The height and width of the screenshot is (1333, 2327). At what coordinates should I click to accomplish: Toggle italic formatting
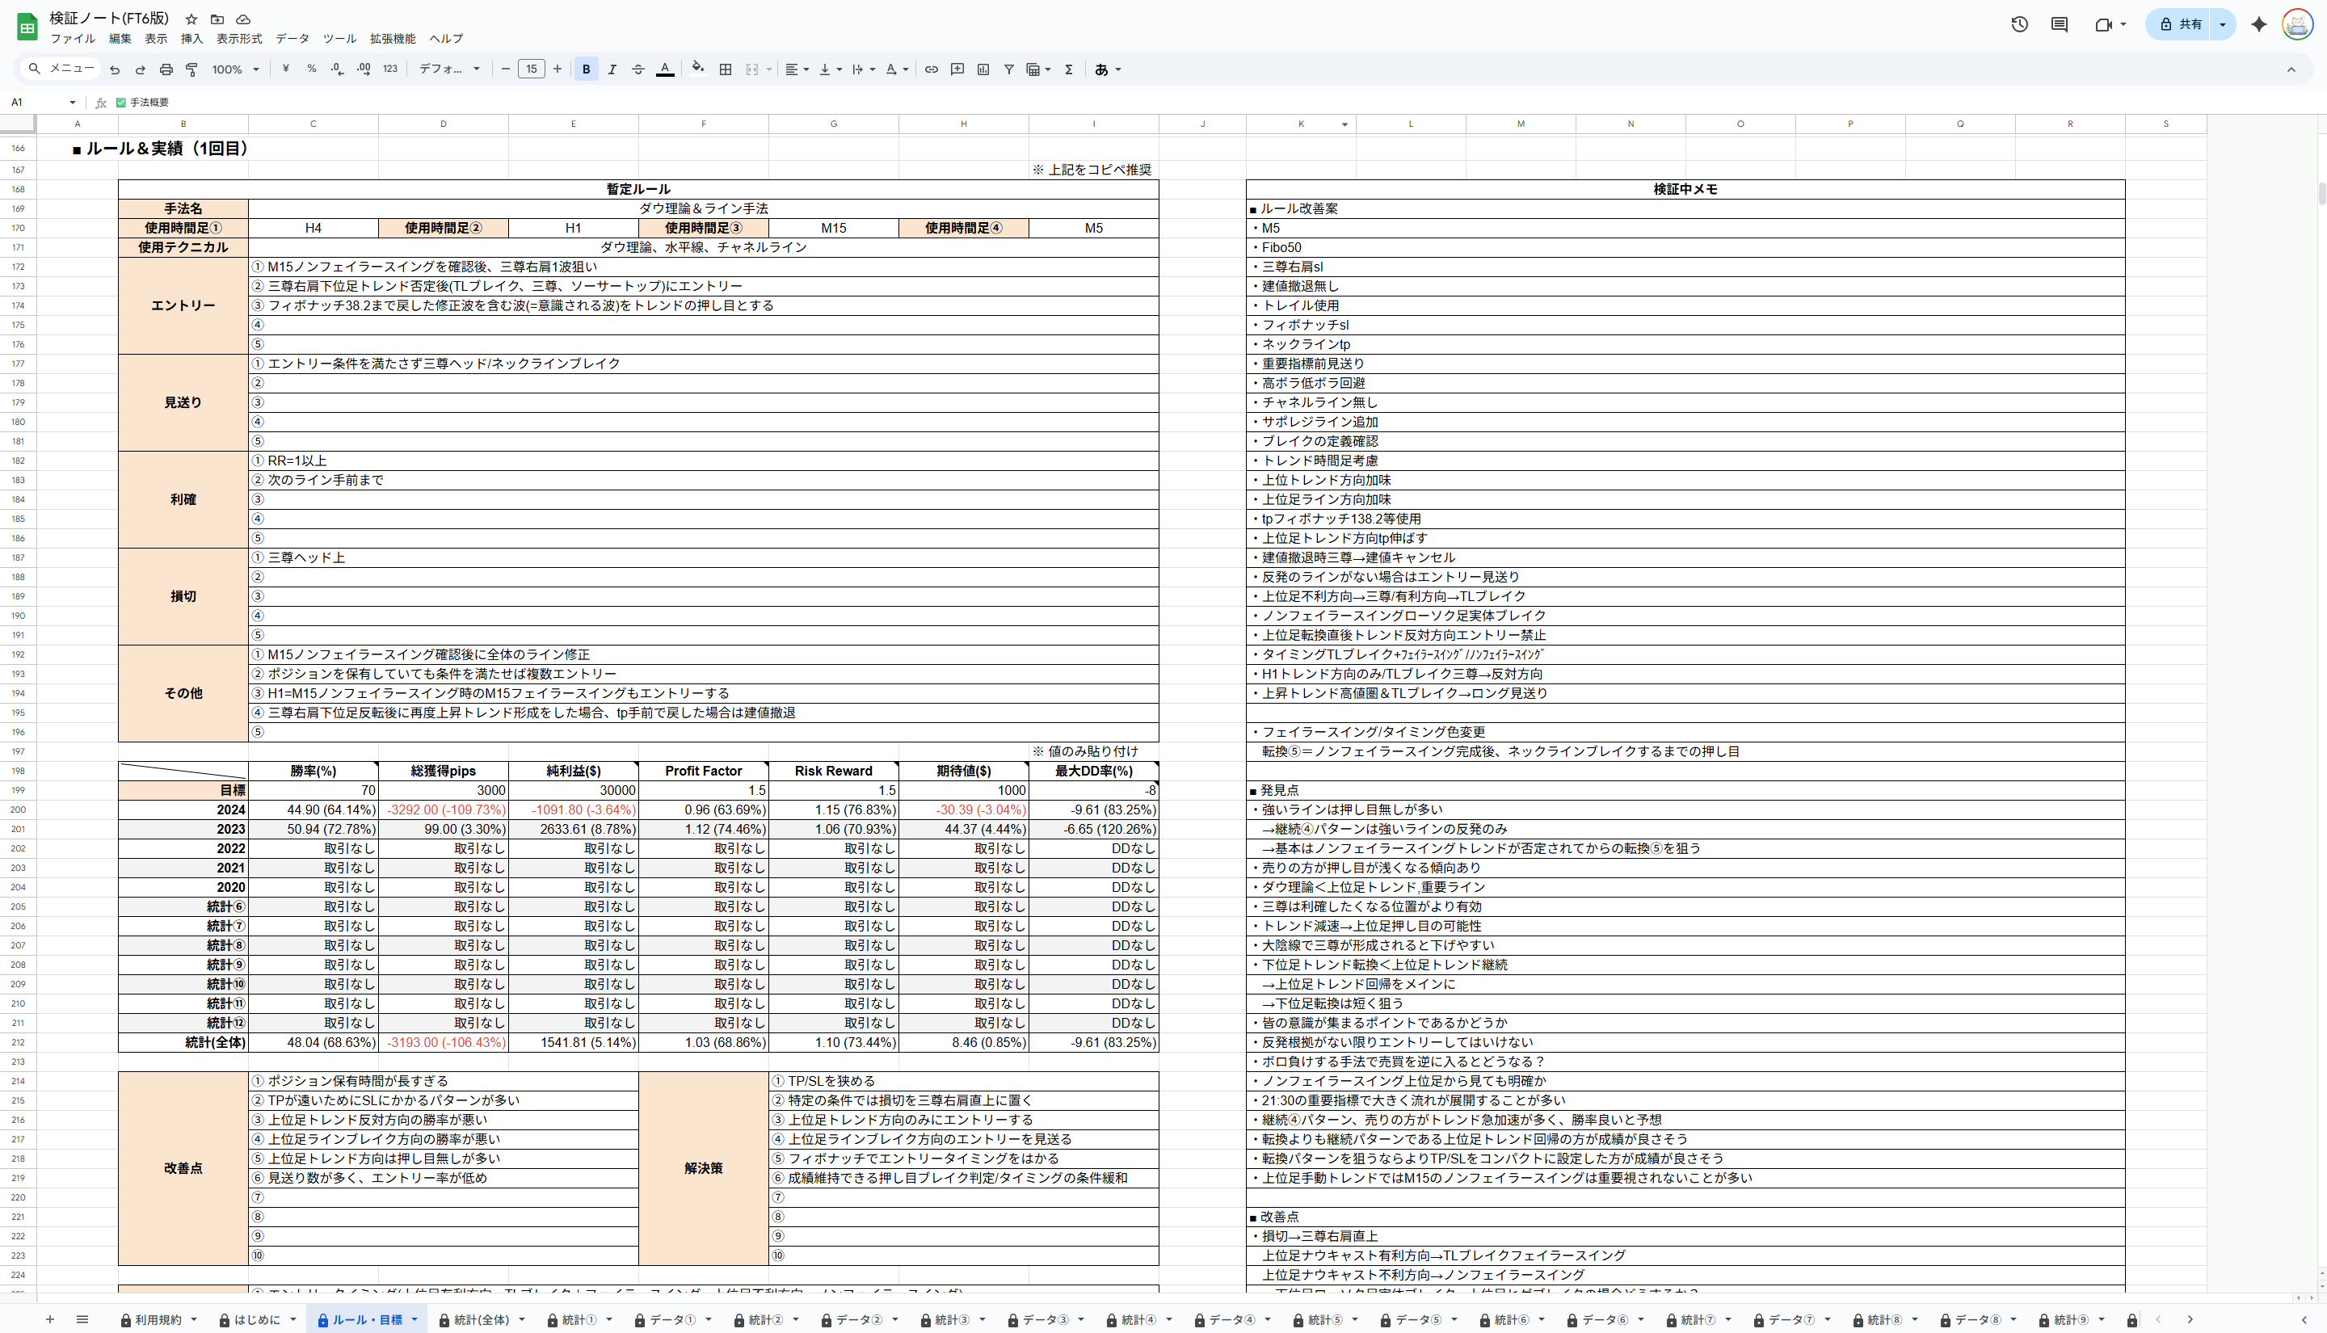(612, 69)
